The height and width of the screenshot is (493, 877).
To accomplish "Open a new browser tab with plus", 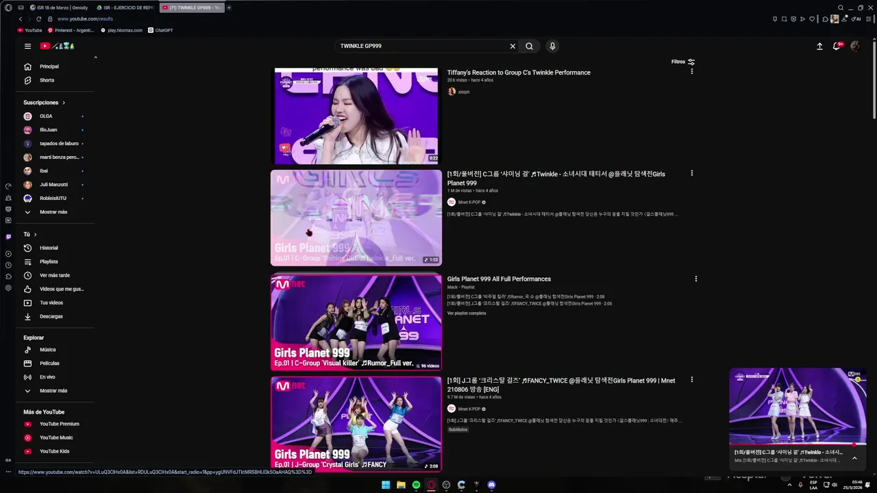I will 229,8.
